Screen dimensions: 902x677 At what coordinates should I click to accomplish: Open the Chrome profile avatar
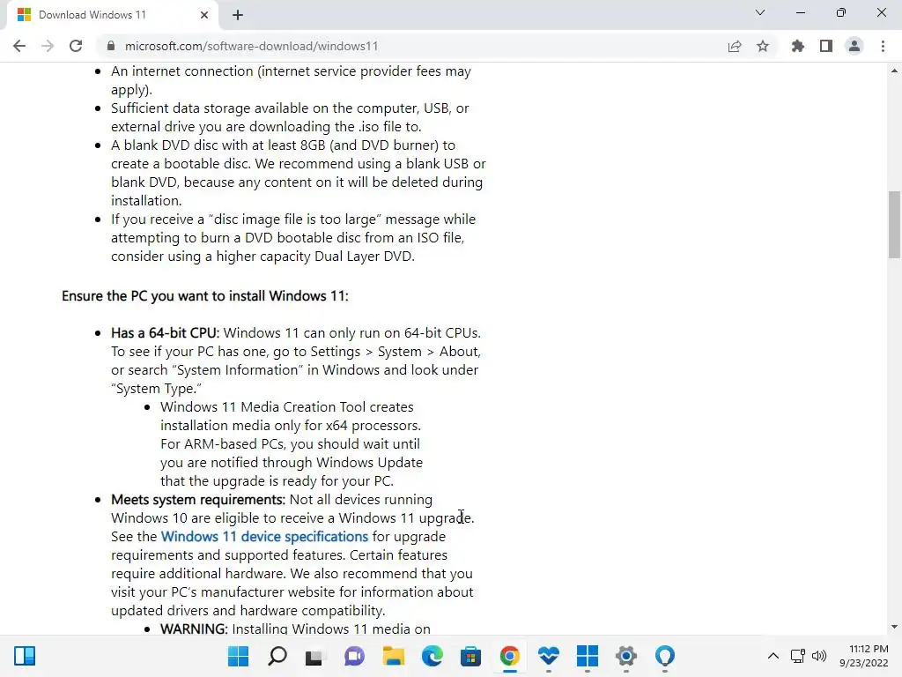click(854, 46)
